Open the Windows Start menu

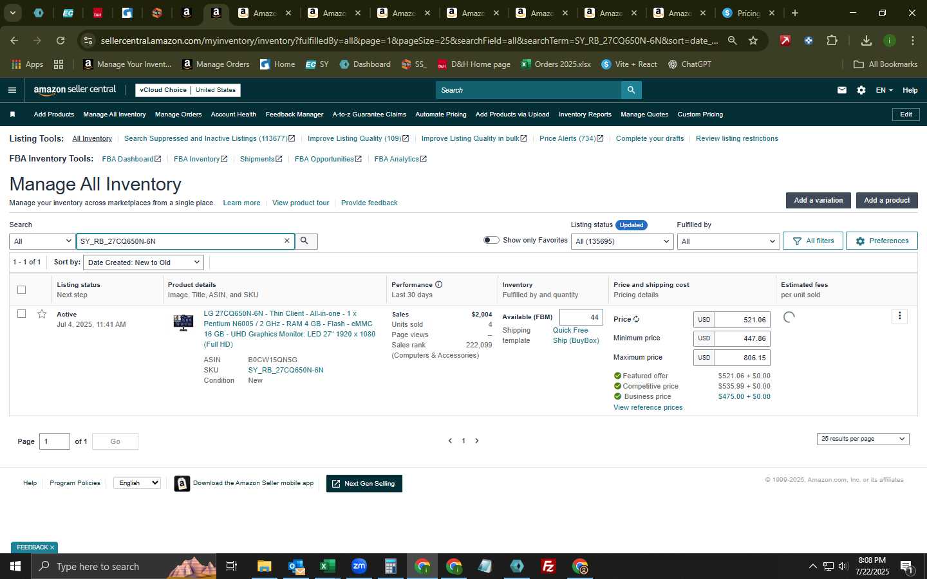pos(15,566)
